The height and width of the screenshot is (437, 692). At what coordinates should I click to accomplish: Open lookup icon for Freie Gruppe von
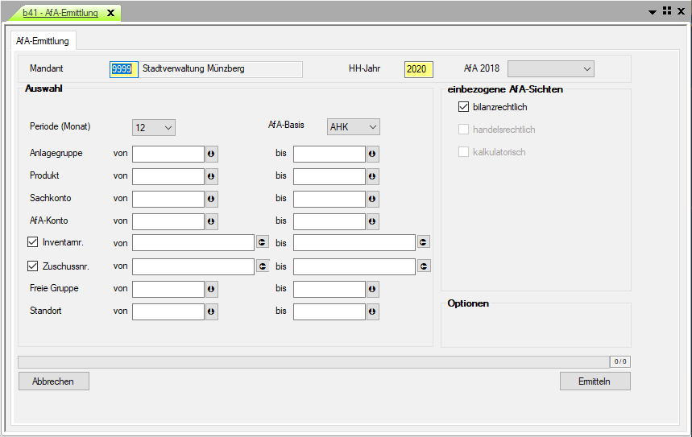click(x=211, y=289)
